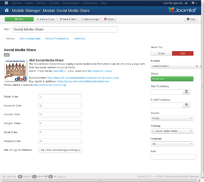
Task: Click the horizontal scrollbar at bottom
Action: coord(100,180)
